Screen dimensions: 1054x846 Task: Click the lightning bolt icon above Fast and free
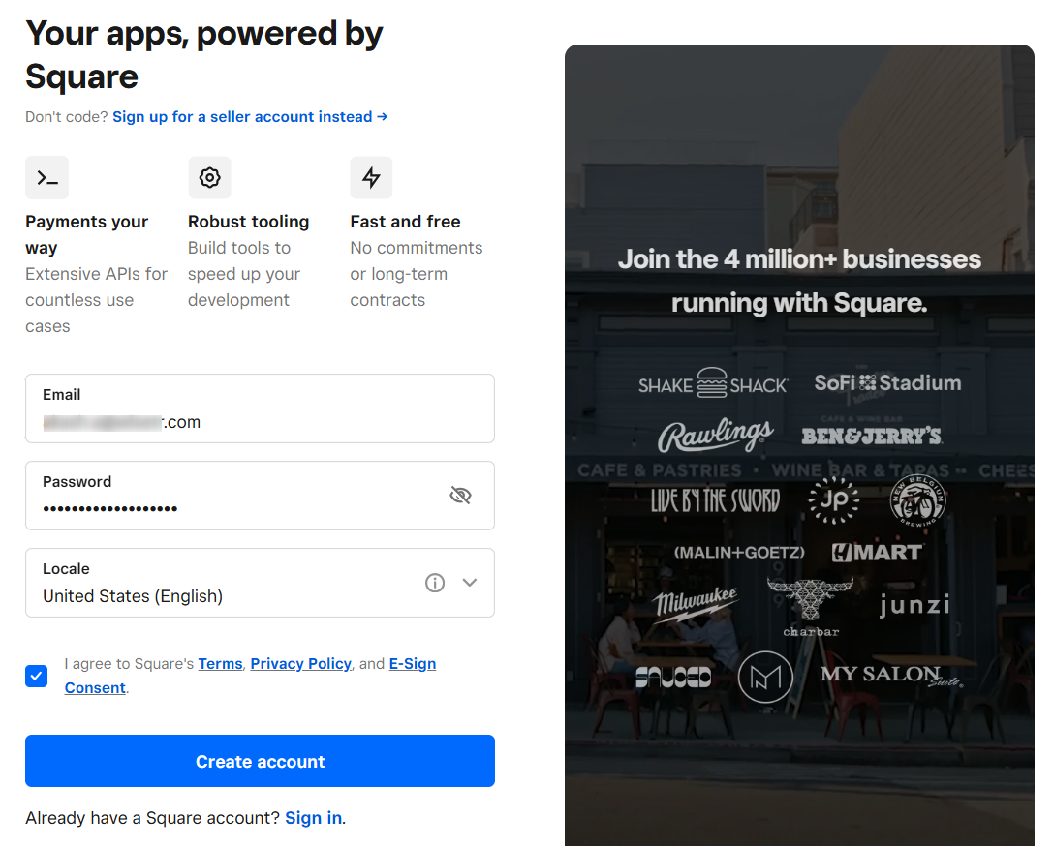click(x=371, y=178)
